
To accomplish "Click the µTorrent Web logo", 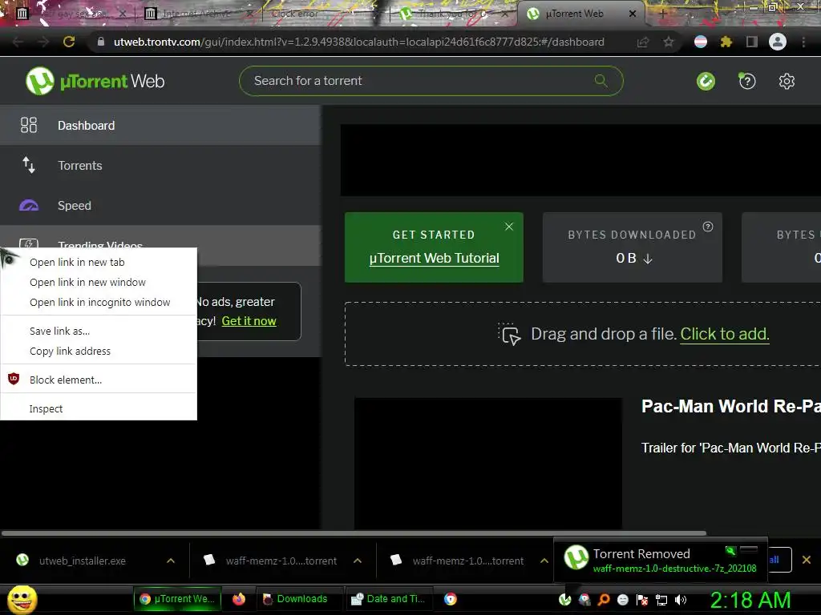I will pyautogui.click(x=95, y=81).
